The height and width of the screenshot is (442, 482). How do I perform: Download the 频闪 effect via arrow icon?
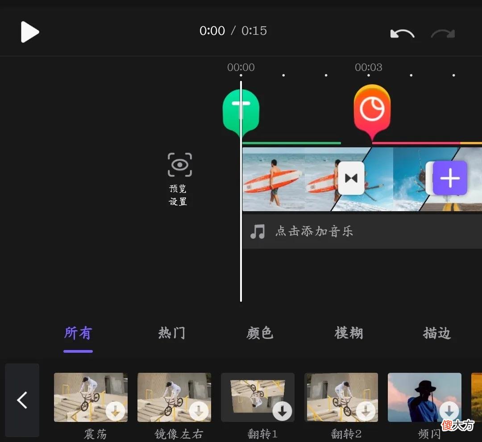click(x=449, y=411)
